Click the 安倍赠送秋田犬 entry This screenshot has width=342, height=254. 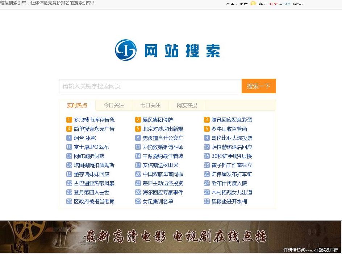click(160, 165)
